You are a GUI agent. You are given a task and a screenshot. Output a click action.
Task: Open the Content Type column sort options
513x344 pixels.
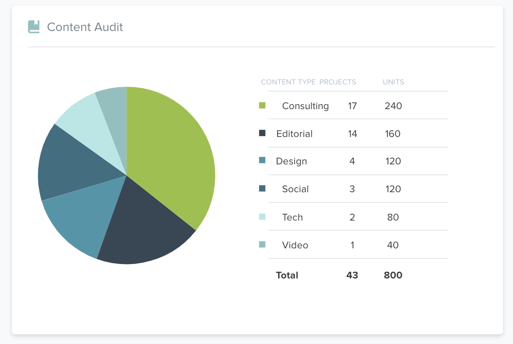[287, 82]
